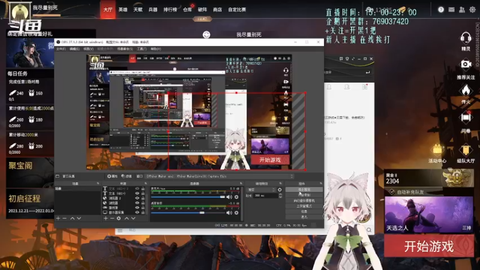The width and height of the screenshot is (480, 270).
Task: Open 滤镜 filters in OBS source toolbar
Action: pyautogui.click(x=127, y=176)
